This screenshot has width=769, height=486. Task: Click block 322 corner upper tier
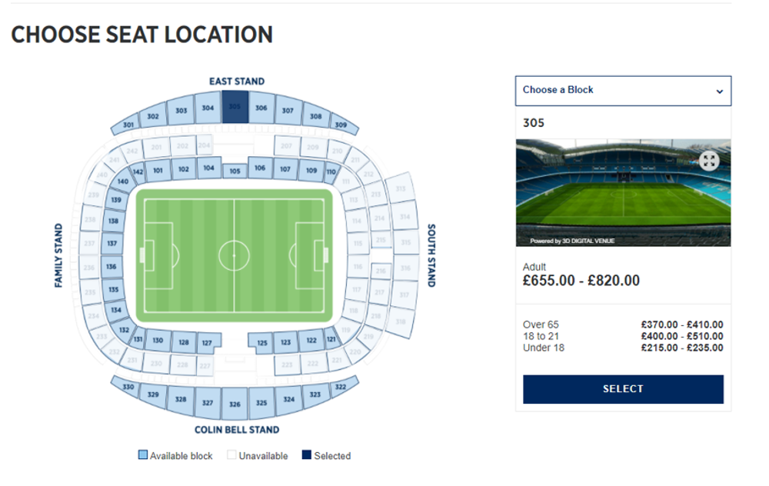click(342, 387)
